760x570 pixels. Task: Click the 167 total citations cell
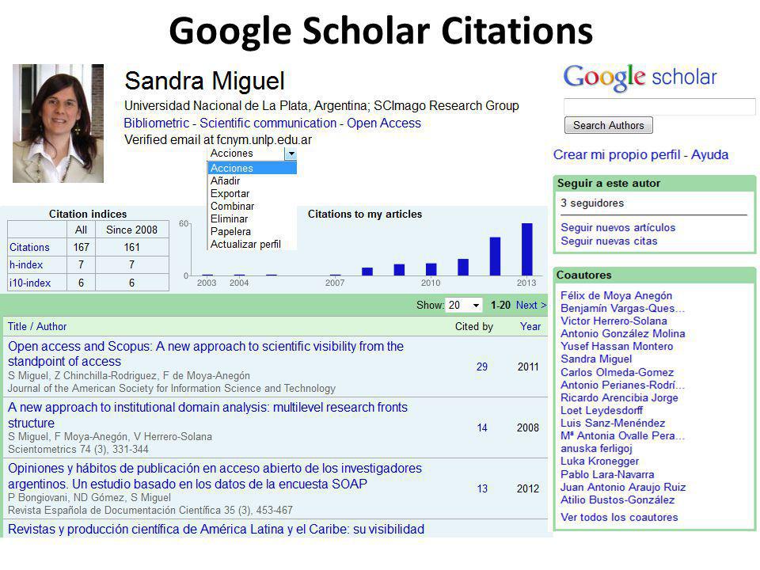[x=81, y=247]
